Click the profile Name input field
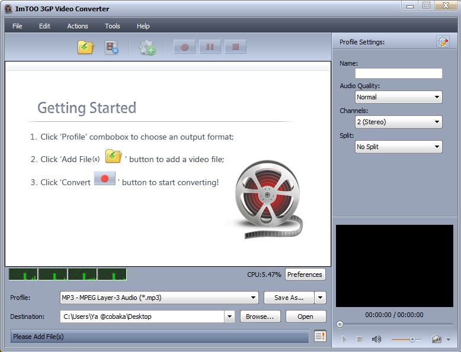The width and height of the screenshot is (461, 352). pos(398,73)
